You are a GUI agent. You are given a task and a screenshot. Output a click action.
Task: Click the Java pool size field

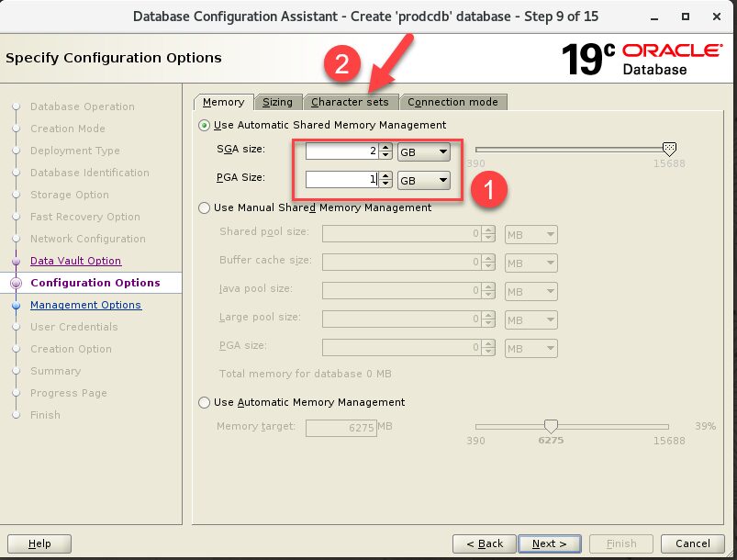click(x=402, y=291)
